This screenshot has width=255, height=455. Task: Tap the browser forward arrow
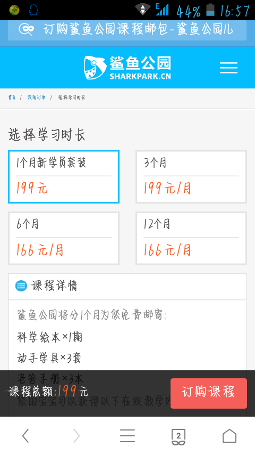point(76,436)
